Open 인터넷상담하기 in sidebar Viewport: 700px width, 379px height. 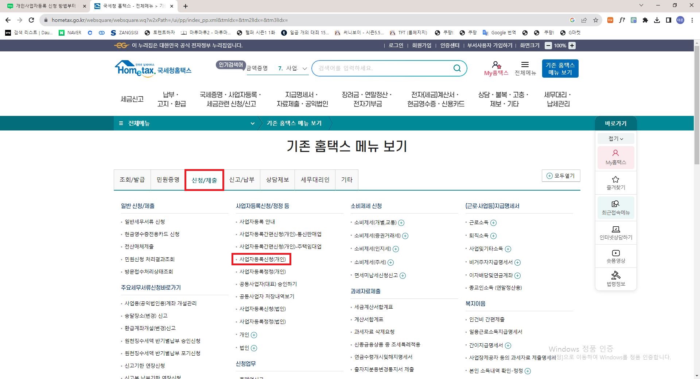pyautogui.click(x=616, y=233)
